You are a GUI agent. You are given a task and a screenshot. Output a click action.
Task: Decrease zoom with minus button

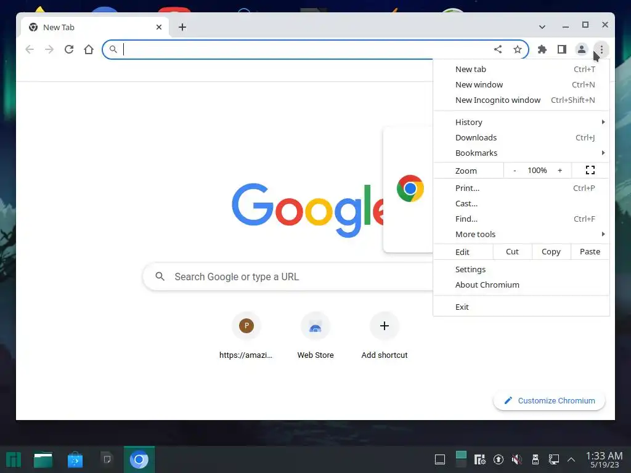(x=515, y=171)
